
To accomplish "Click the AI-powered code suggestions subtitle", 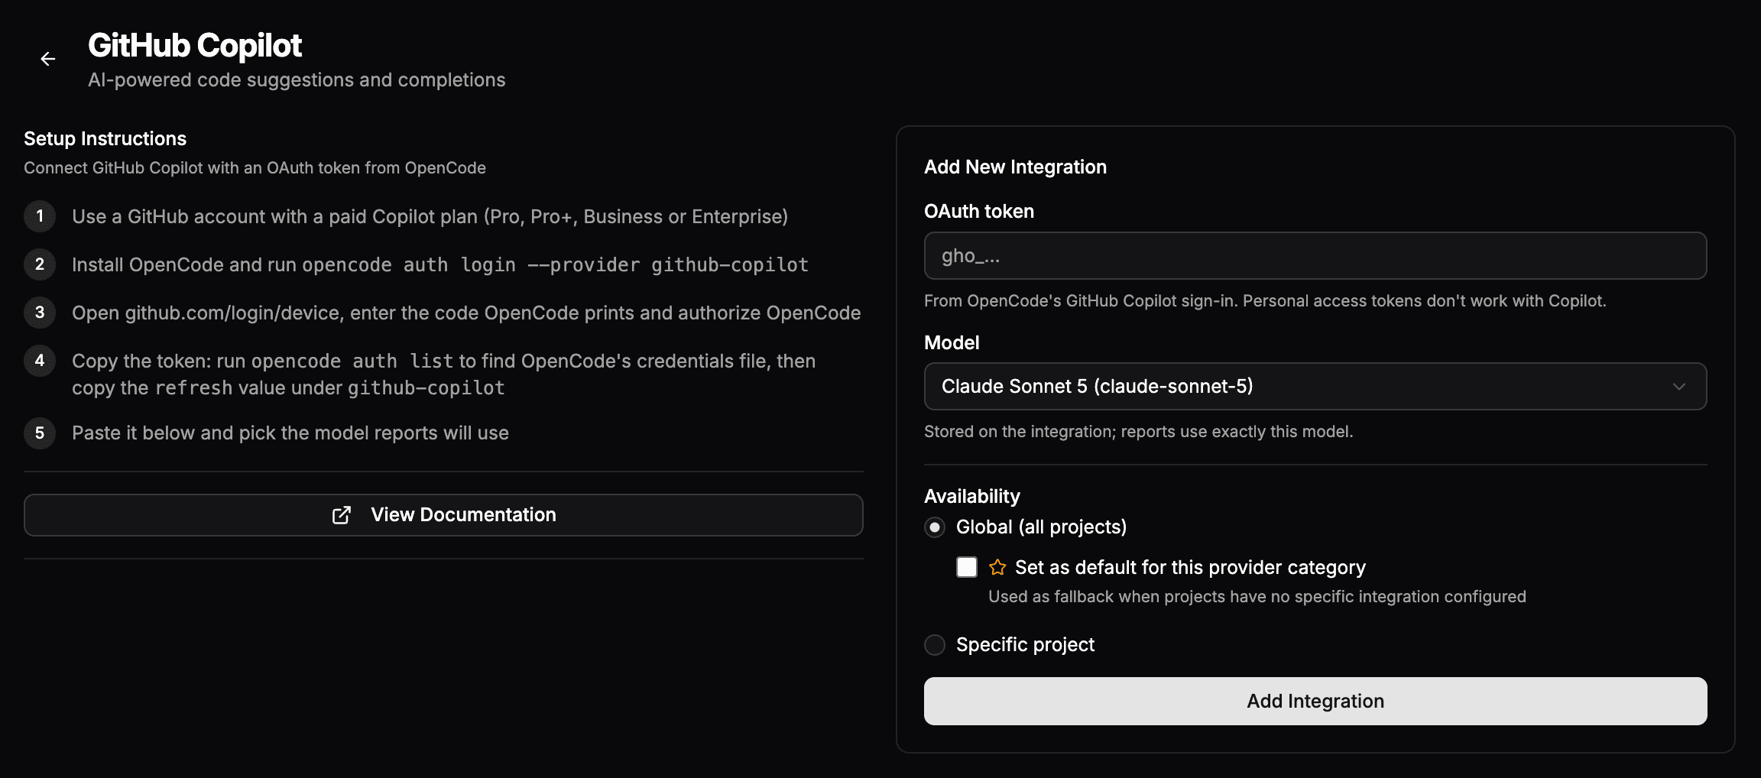I will (x=297, y=80).
